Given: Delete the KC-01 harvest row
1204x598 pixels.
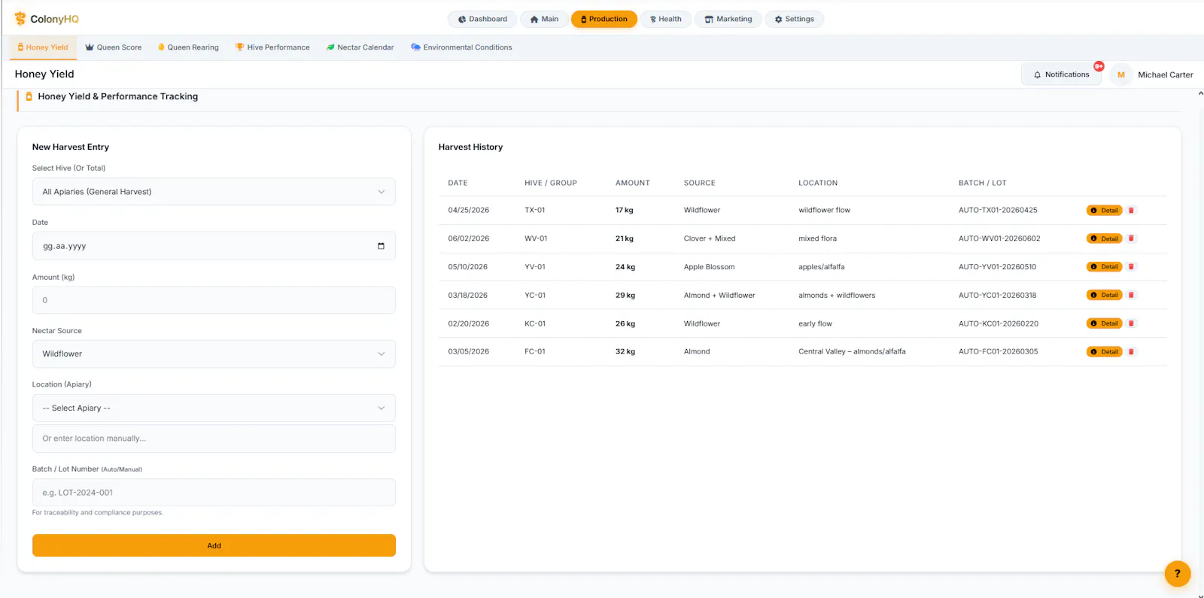Looking at the screenshot, I should pos(1131,323).
